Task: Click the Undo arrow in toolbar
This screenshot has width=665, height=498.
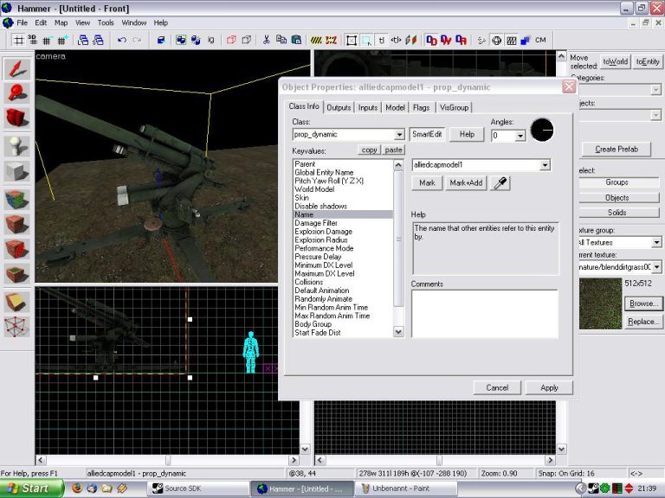Action: (122, 41)
